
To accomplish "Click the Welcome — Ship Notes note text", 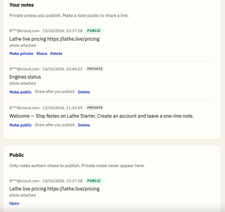I will point(101,116).
